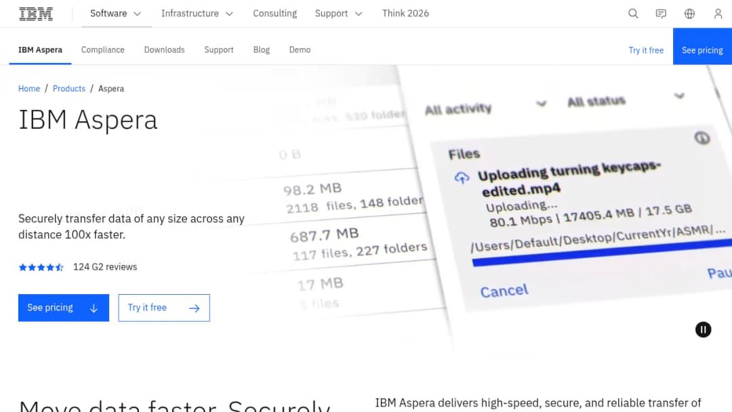
Task: Open the Consulting menu item
Action: pyautogui.click(x=275, y=14)
